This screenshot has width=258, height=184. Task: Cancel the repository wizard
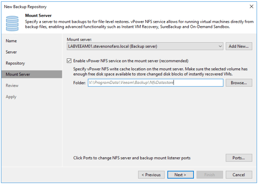(239, 175)
